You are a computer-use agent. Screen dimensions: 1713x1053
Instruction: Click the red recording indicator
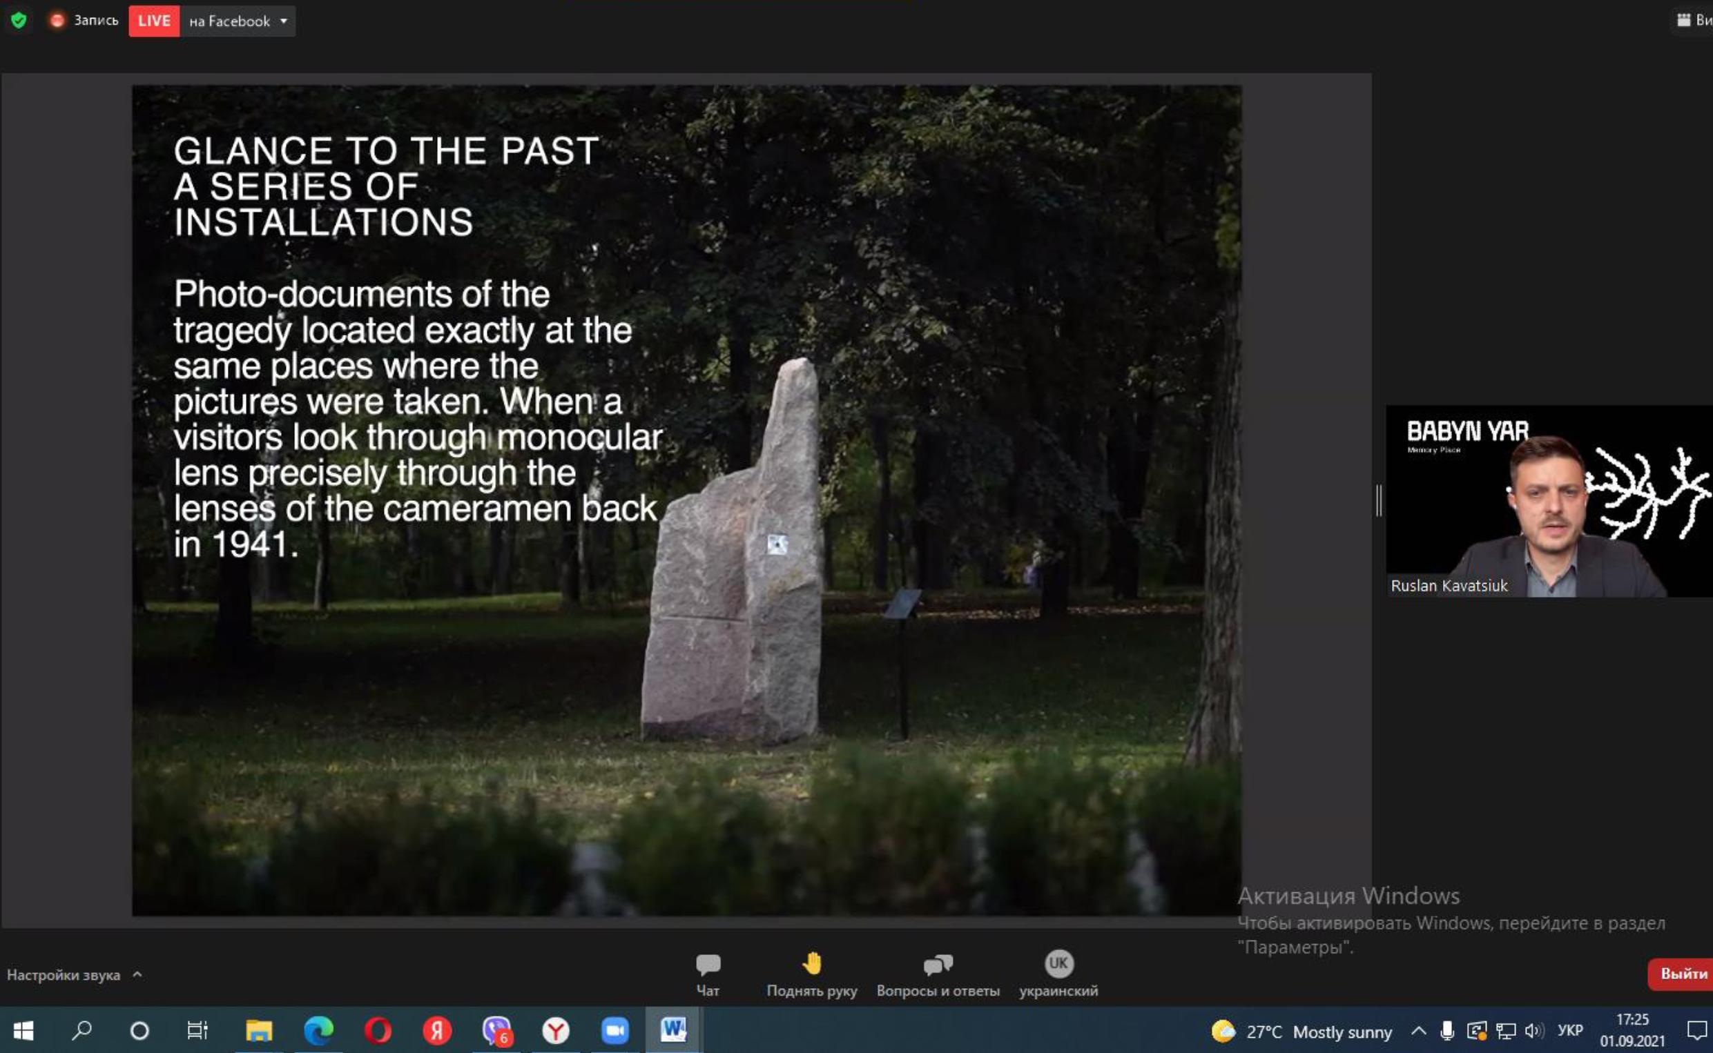pos(58,21)
